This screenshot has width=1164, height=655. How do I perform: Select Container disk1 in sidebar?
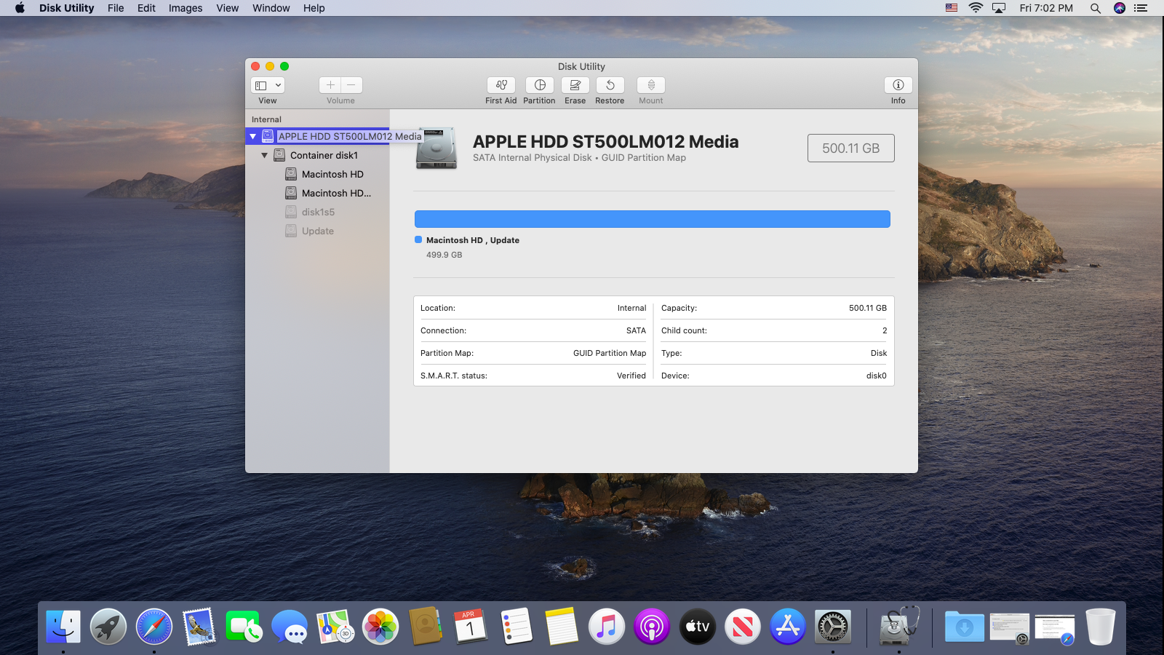pyautogui.click(x=317, y=155)
